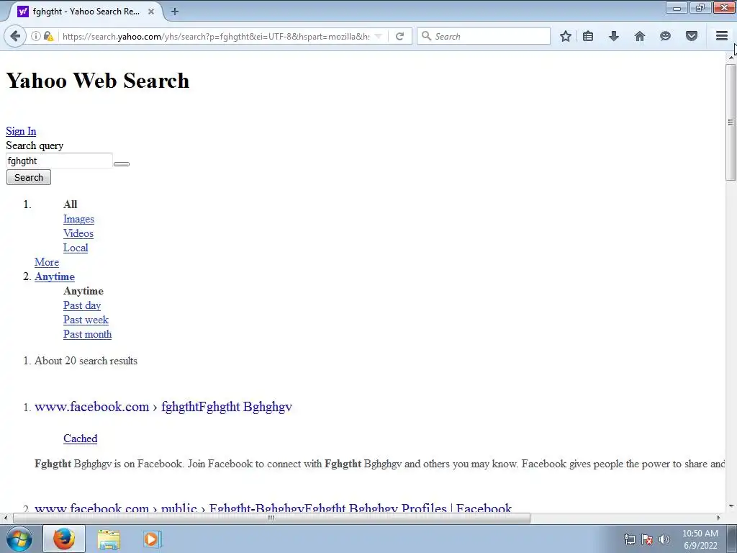Go to Firefox home page
737x553 pixels.
640,36
